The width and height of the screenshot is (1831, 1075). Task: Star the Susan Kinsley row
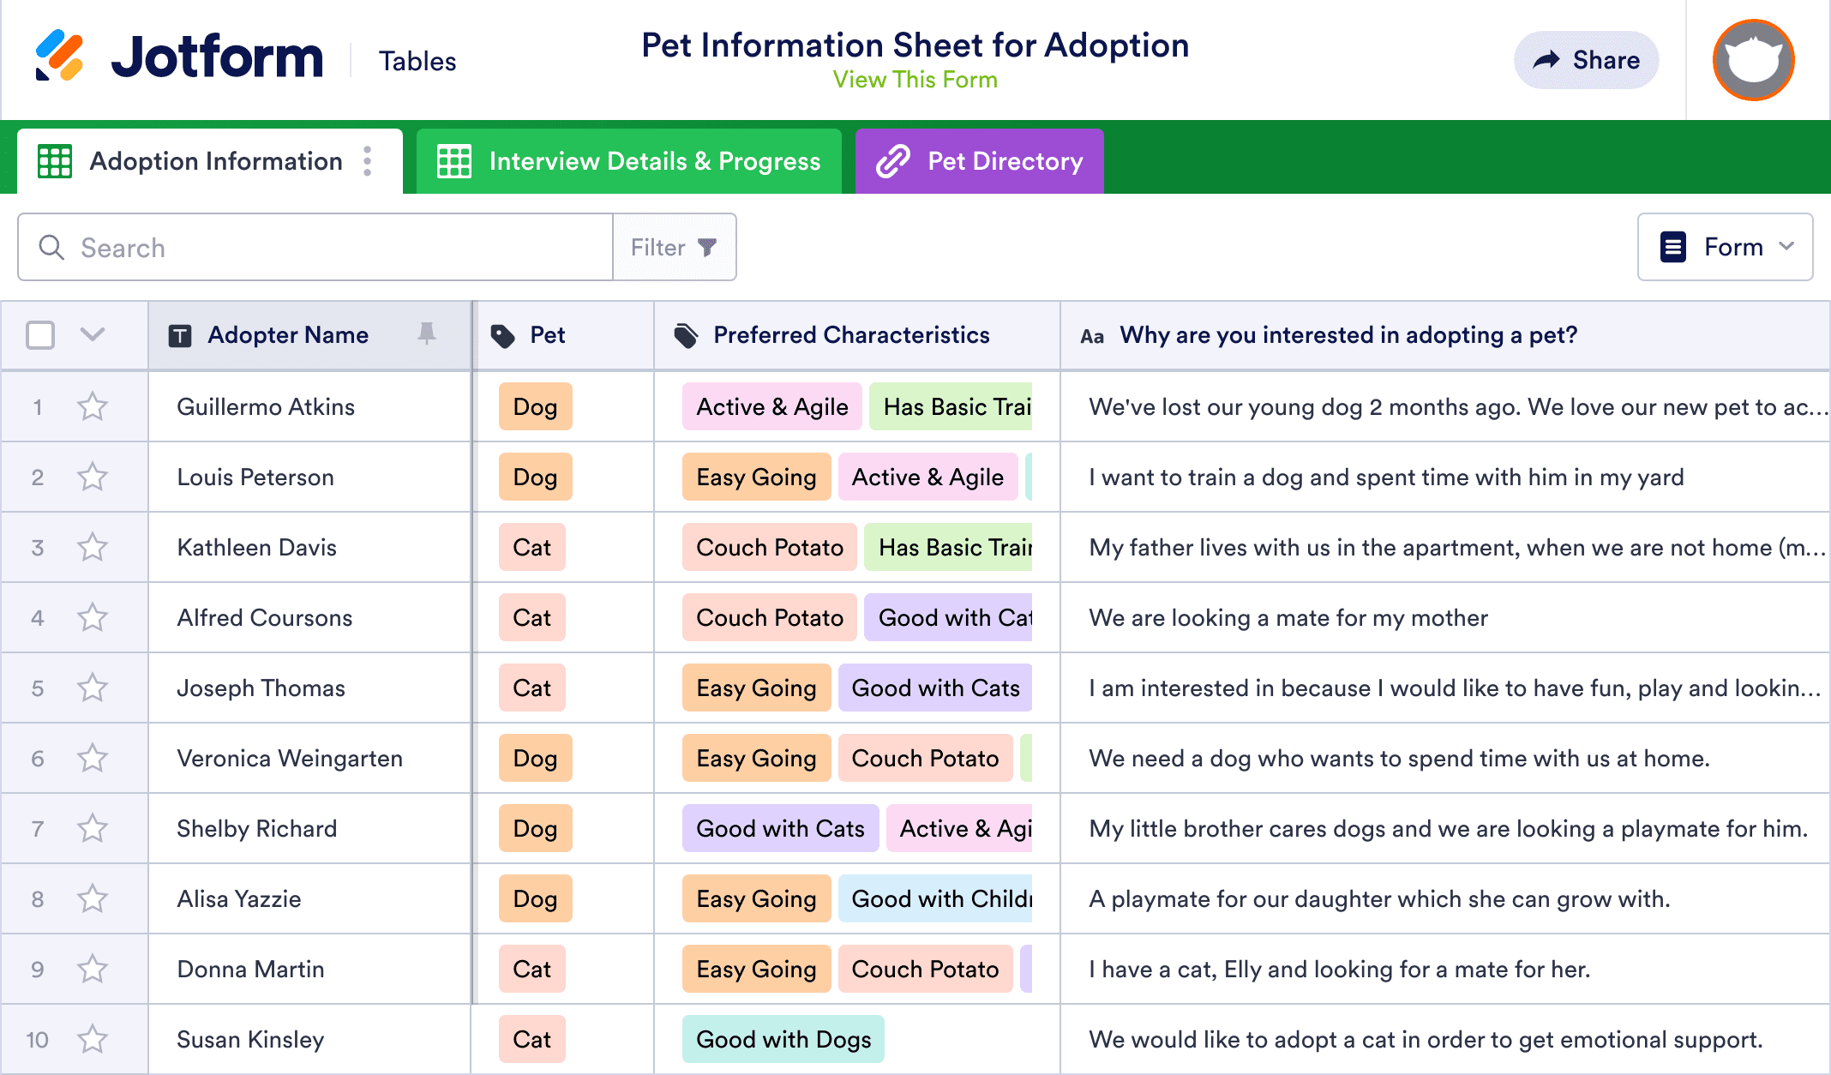(93, 1039)
